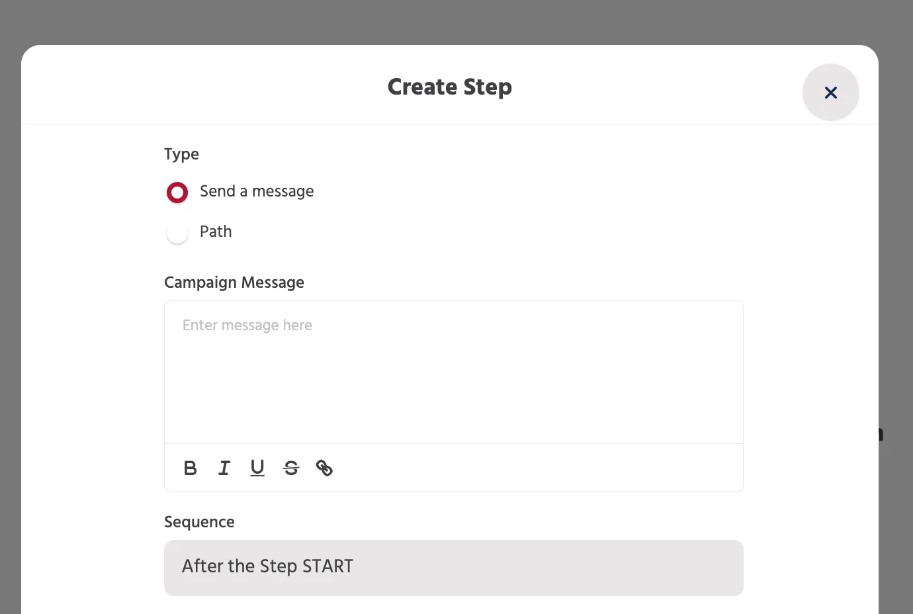The width and height of the screenshot is (913, 614).
Task: Open the Sequence dropdown
Action: coord(454,568)
